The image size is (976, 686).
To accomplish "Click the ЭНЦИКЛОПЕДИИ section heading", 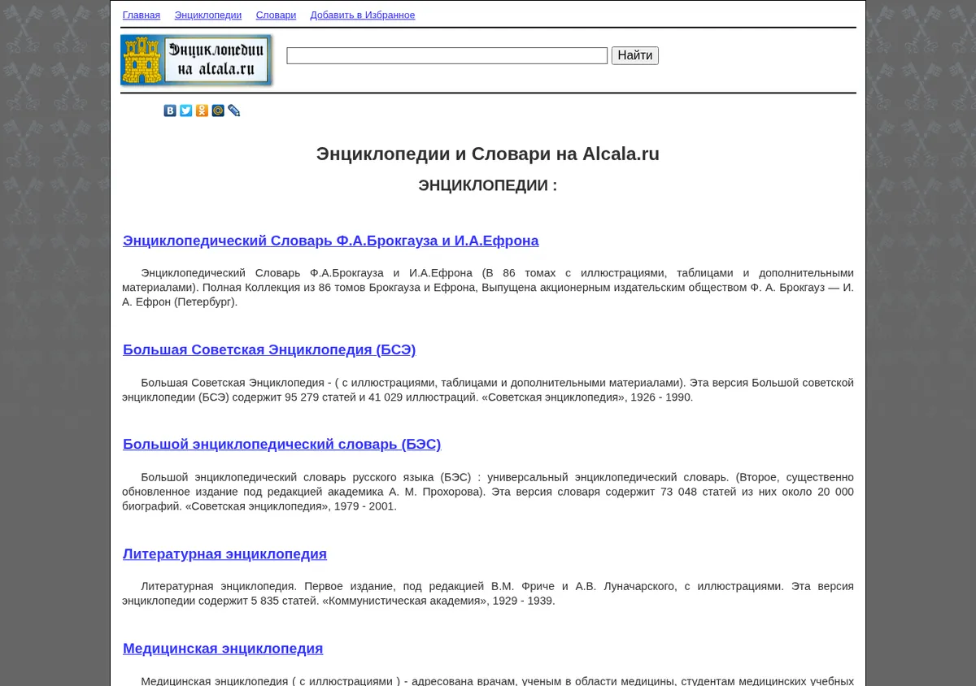I will (x=488, y=185).
